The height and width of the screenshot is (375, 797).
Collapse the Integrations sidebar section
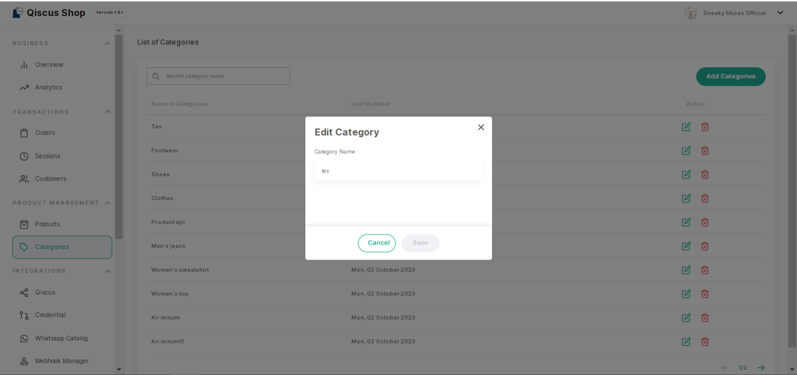pyautogui.click(x=107, y=271)
